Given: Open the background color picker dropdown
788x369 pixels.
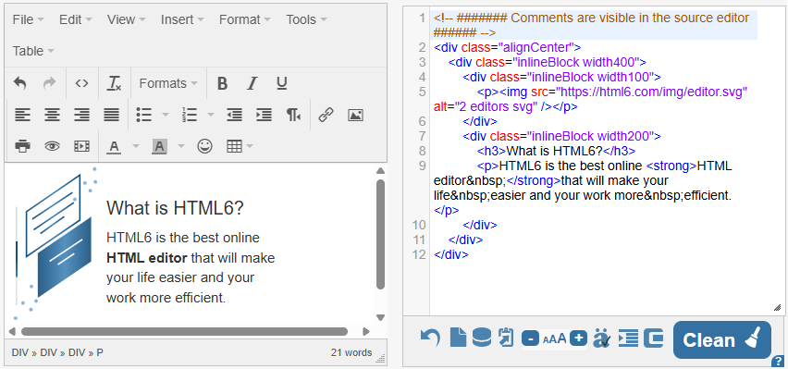Looking at the screenshot, I should (x=181, y=146).
